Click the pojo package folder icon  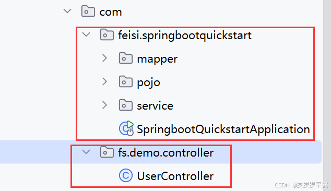(x=126, y=82)
